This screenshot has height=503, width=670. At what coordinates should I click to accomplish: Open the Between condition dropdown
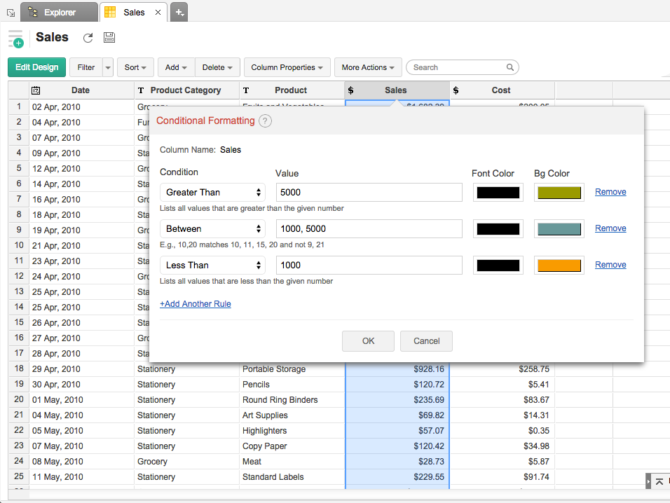[212, 229]
